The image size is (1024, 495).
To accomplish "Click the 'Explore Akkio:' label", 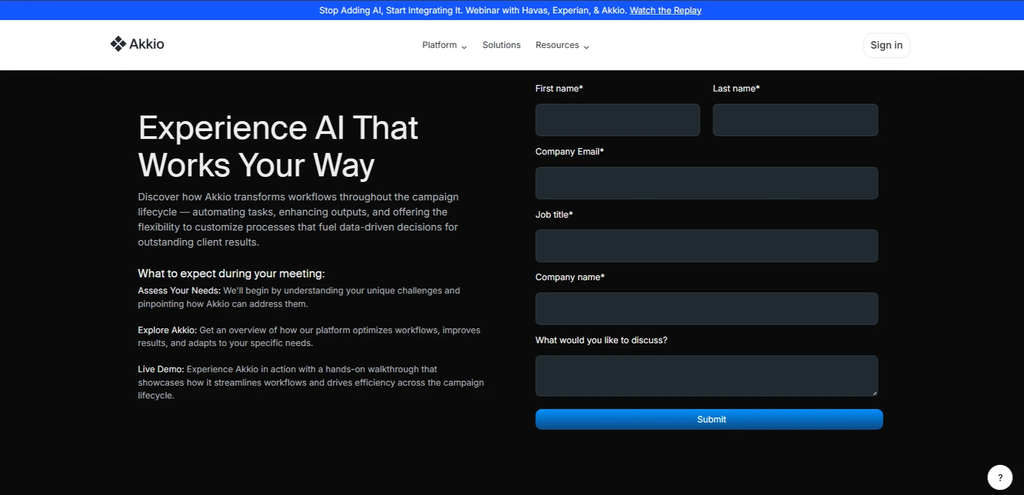I will pyautogui.click(x=167, y=330).
